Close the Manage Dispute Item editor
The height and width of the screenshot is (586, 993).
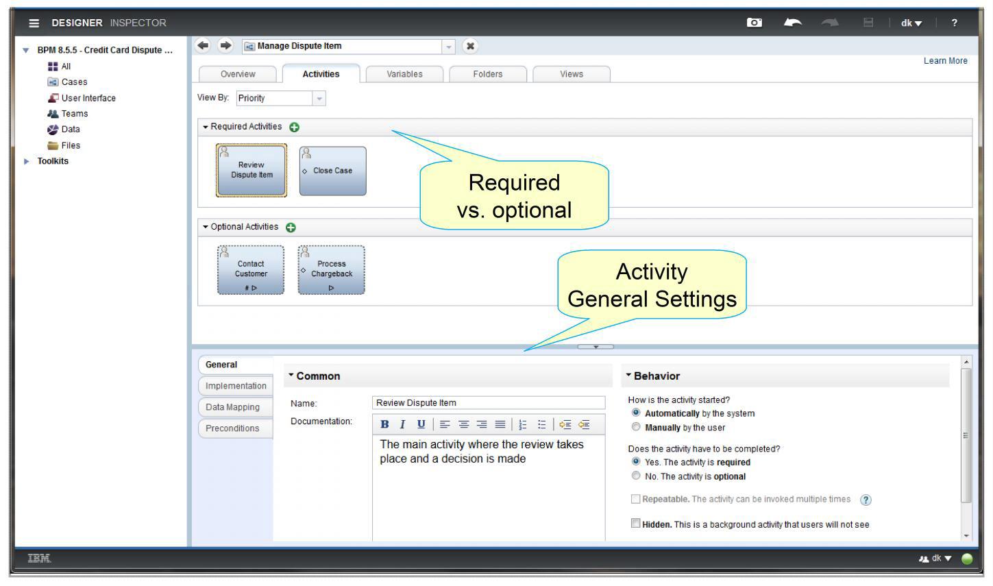(x=470, y=46)
